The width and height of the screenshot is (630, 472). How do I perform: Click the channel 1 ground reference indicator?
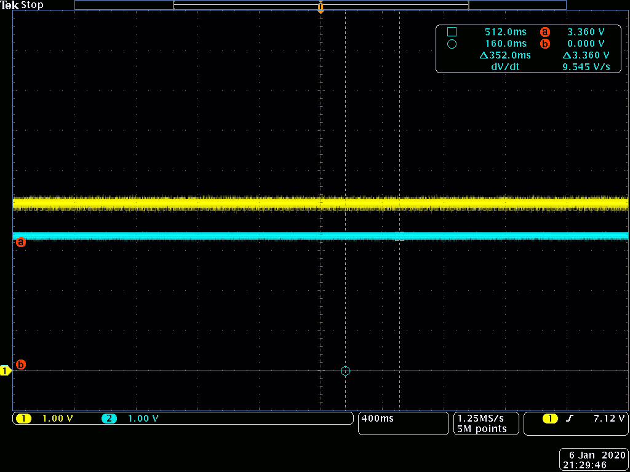pos(6,371)
